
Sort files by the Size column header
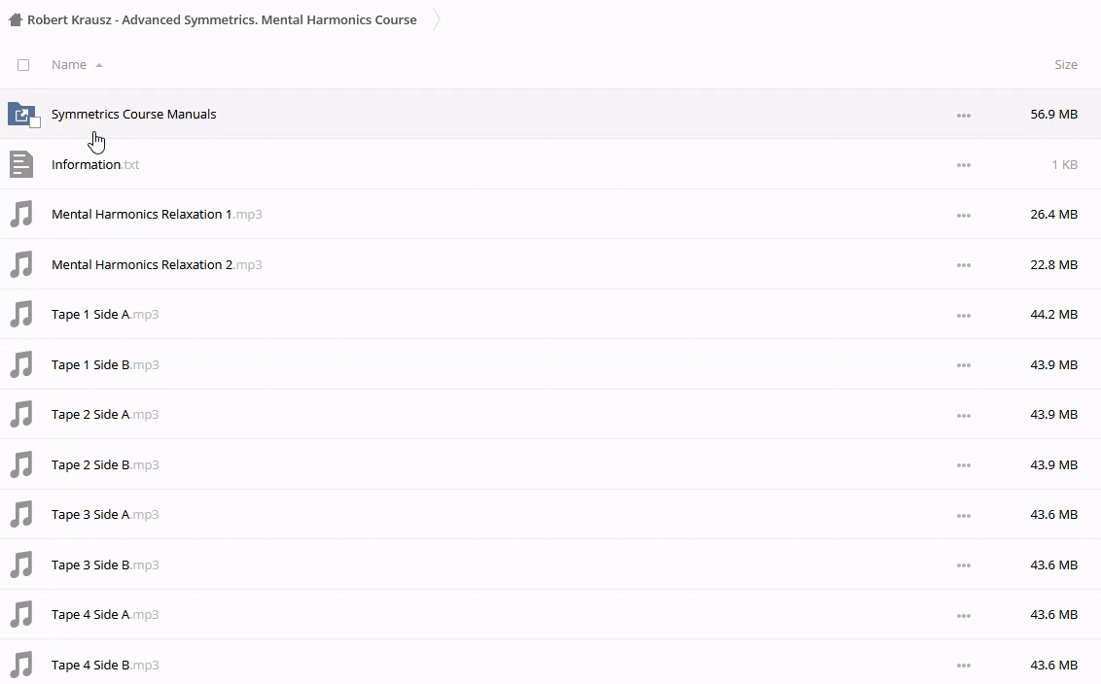click(1065, 65)
